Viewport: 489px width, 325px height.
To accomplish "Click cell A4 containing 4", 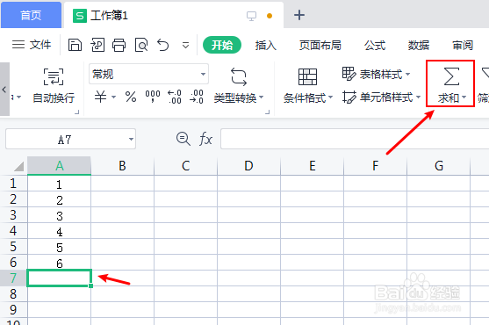I will 59,231.
